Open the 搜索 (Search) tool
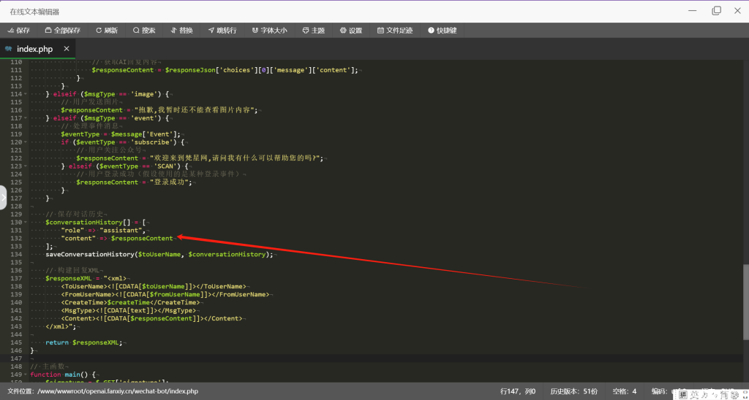Viewport: 749px width, 400px height. click(144, 31)
